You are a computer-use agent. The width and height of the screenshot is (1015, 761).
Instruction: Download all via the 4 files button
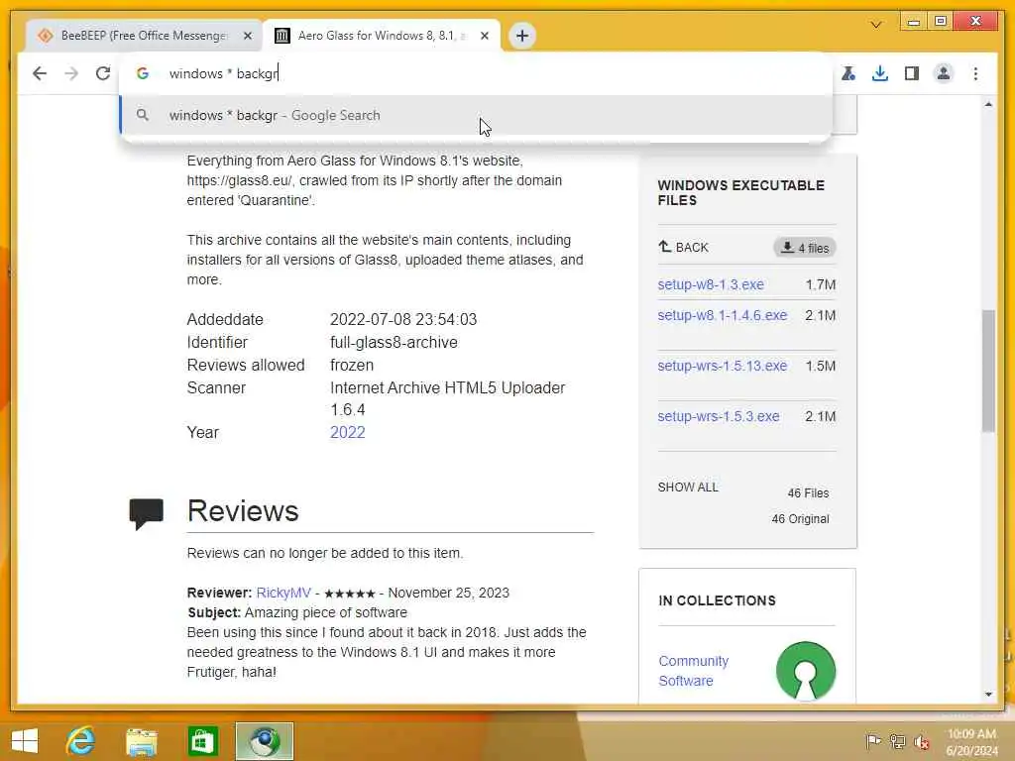(x=805, y=248)
